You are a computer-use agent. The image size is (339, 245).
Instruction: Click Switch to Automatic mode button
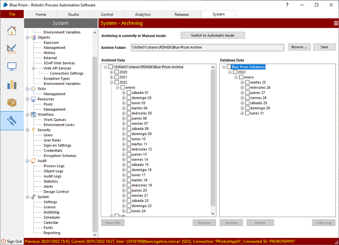coord(213,35)
